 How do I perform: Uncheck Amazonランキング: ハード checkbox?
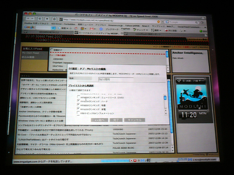click(78, 101)
